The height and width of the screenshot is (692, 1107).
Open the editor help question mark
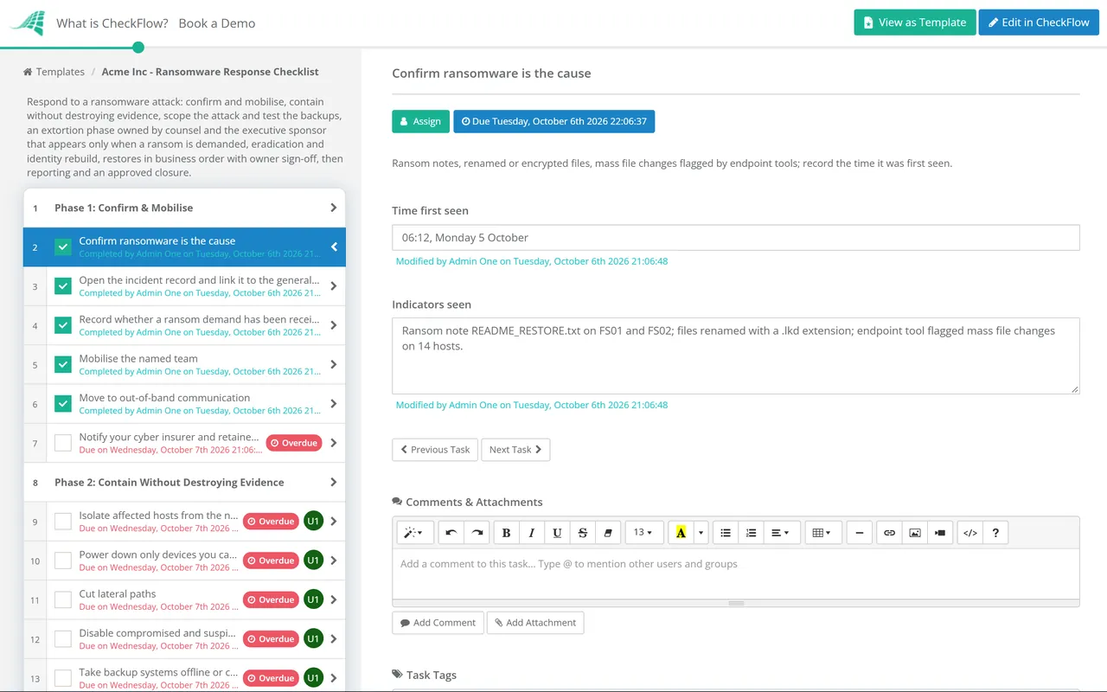(x=995, y=533)
